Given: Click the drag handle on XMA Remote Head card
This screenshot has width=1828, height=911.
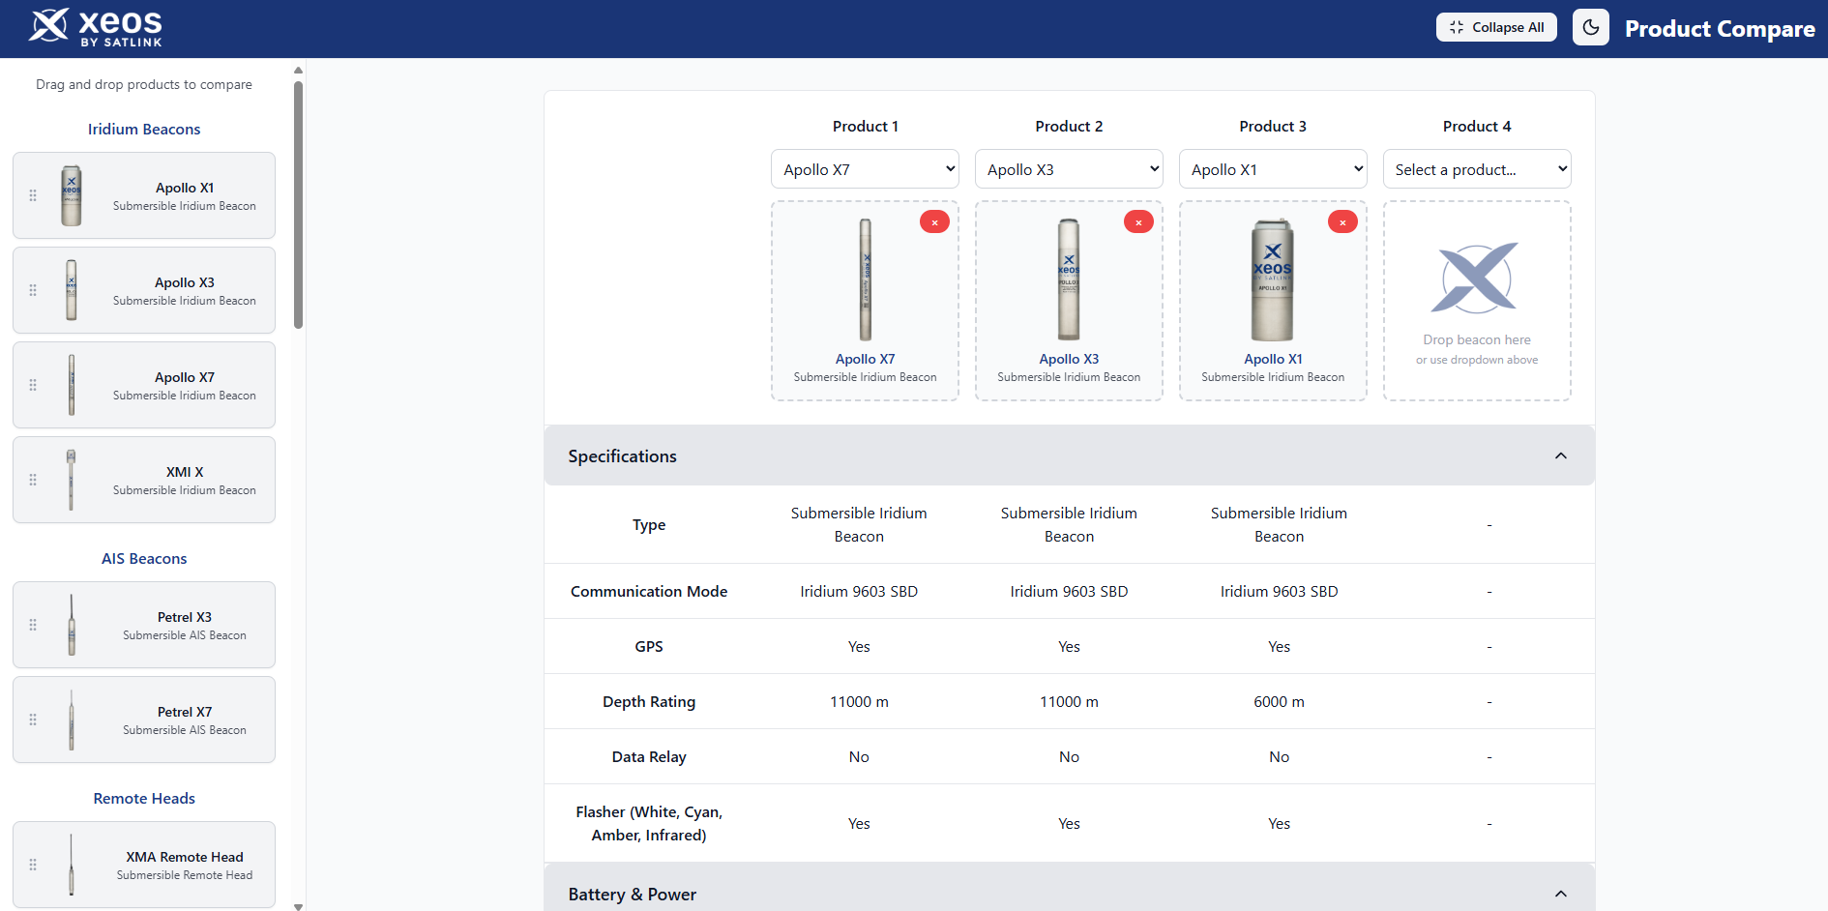Looking at the screenshot, I should point(33,864).
